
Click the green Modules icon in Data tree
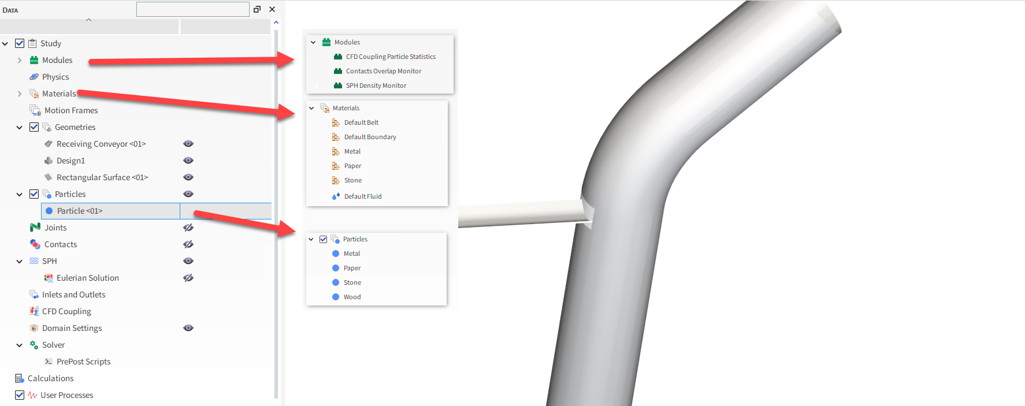coord(34,60)
